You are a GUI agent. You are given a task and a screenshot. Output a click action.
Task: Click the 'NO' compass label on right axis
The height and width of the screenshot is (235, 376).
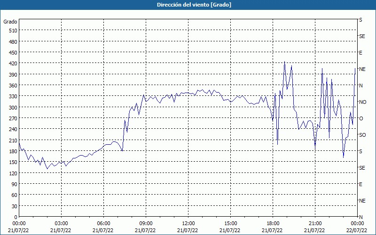tap(362, 102)
